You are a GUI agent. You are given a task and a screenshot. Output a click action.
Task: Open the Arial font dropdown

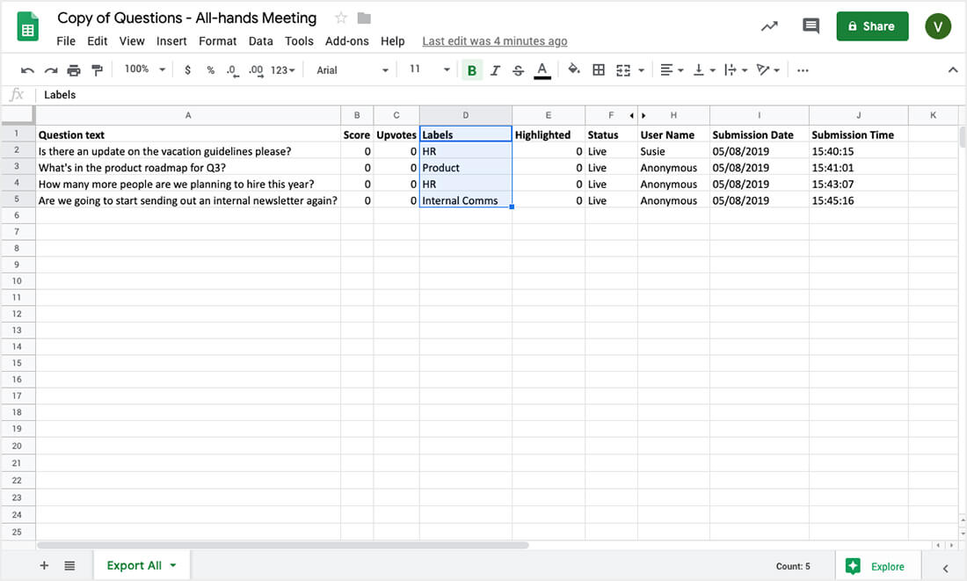[x=352, y=70]
